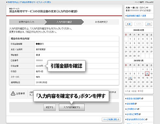
Task: Open 会社情報 link
Action: click(x=130, y=104)
